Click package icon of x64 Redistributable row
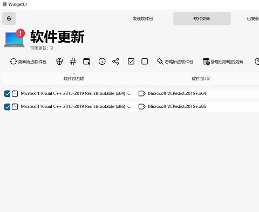The height and width of the screenshot is (212, 259). (x=15, y=93)
